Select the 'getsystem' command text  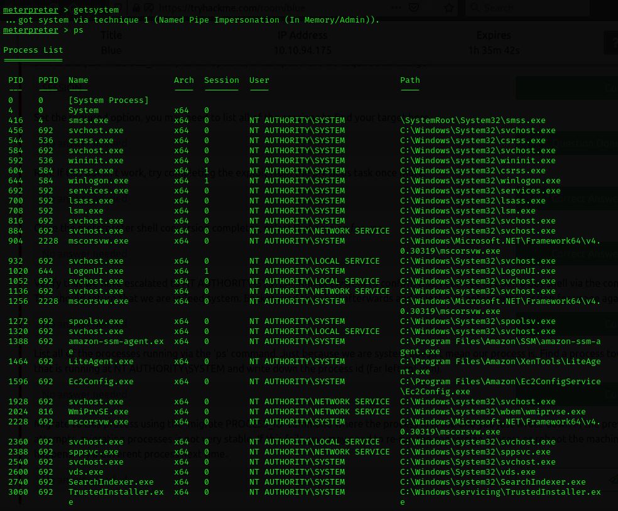[95, 9]
